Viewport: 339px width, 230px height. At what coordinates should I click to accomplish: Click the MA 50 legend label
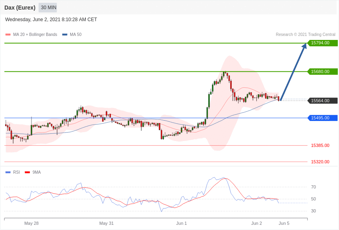(76, 34)
